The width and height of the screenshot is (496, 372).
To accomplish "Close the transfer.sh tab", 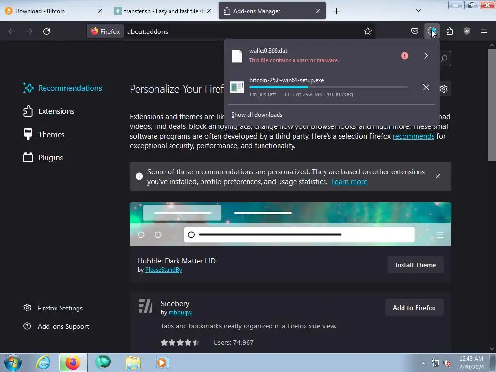I will tap(209, 11).
